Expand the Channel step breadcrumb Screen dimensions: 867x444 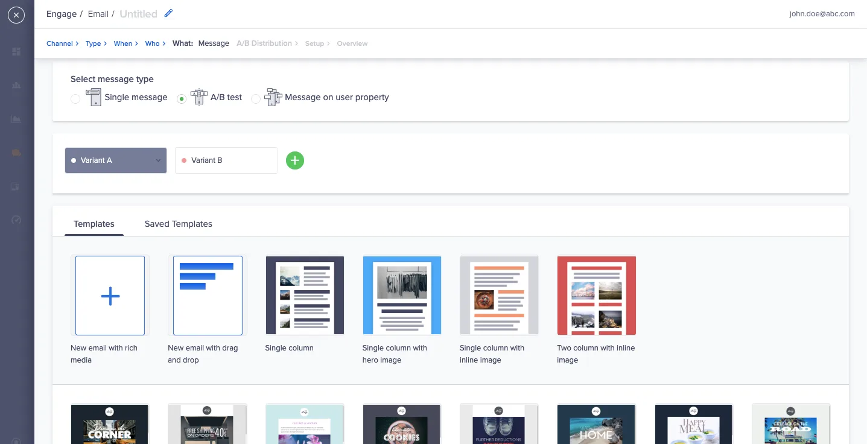coord(60,43)
